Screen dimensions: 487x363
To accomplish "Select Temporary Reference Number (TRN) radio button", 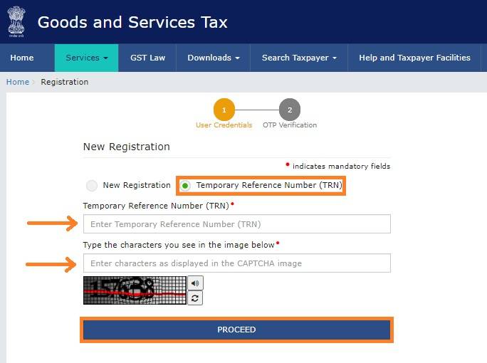I will pyautogui.click(x=185, y=186).
